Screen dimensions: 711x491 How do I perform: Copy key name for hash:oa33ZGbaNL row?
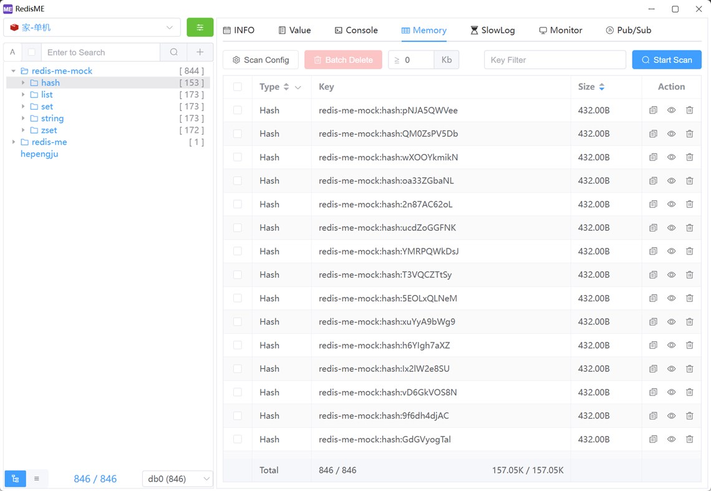(x=653, y=180)
